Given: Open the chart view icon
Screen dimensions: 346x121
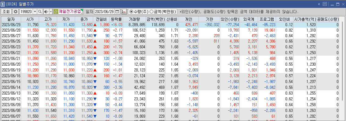Looking at the screenshot, I should pyautogui.click(x=124, y=12).
